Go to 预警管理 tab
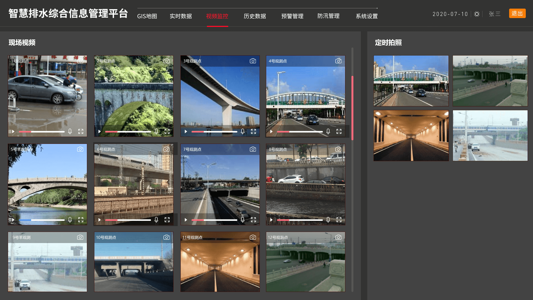This screenshot has width=533, height=300. (x=292, y=16)
